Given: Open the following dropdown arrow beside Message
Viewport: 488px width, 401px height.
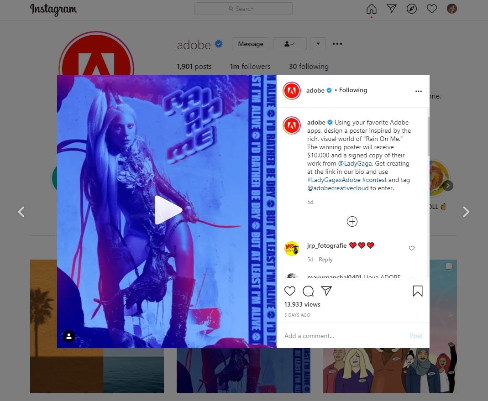Looking at the screenshot, I should point(318,43).
